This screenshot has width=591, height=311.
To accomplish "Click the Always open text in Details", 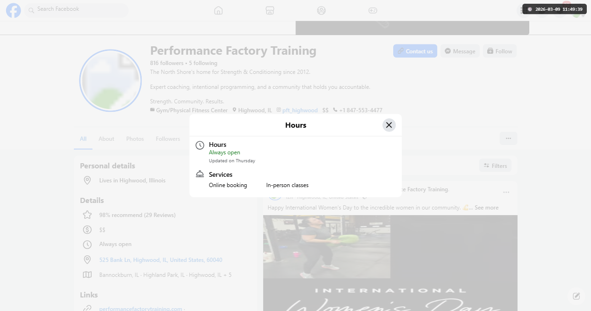I will pos(115,244).
